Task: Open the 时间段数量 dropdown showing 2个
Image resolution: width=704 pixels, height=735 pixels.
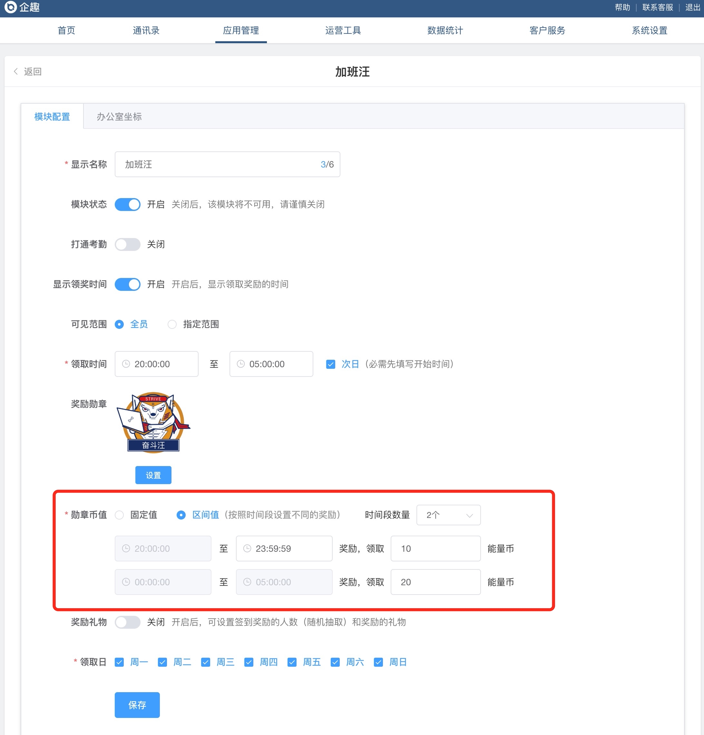Action: click(448, 515)
